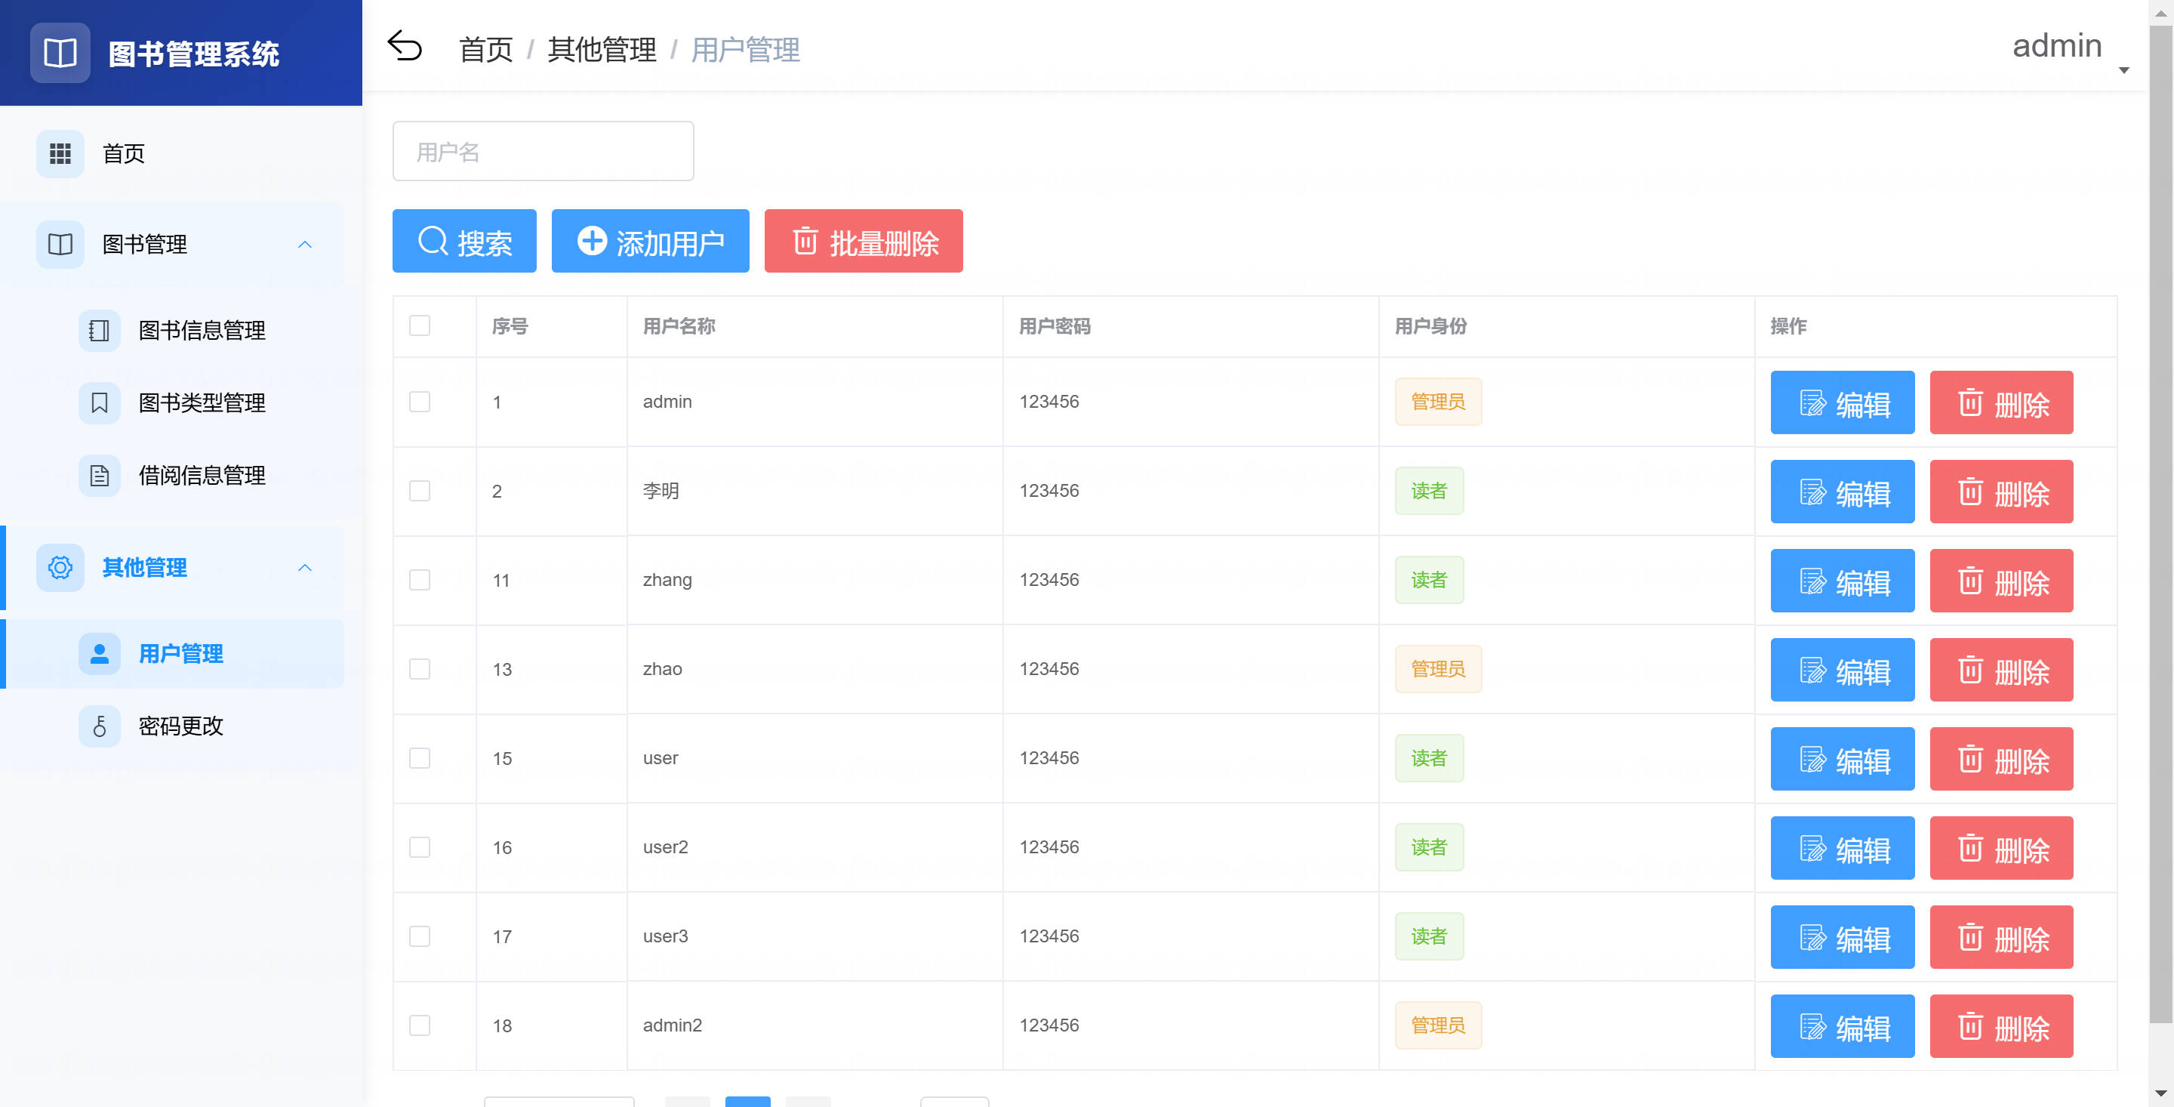
Task: Check the checkbox for 李明 row
Action: coord(420,492)
